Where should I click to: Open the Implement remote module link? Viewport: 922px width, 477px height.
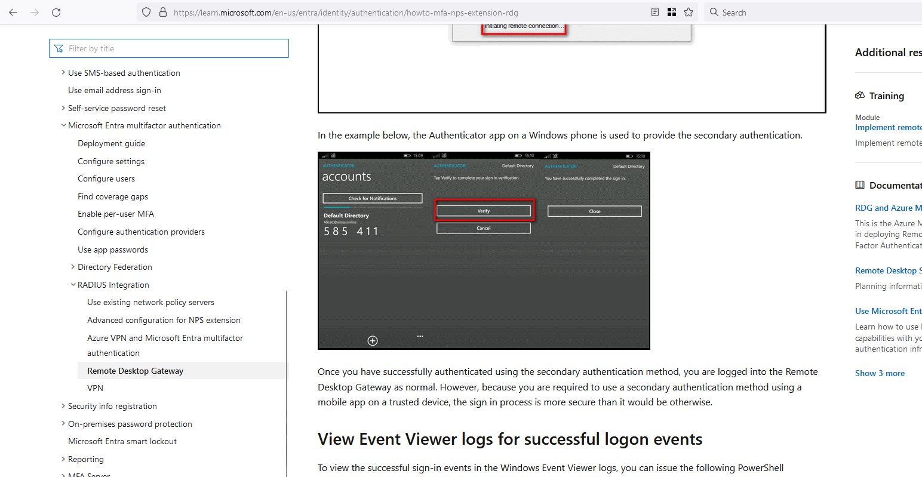pyautogui.click(x=889, y=127)
